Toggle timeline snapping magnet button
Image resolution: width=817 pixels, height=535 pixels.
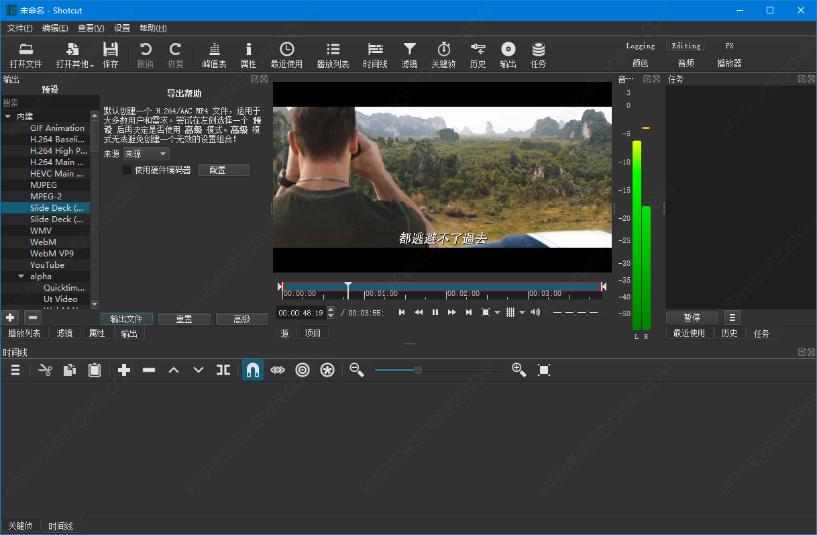point(253,370)
